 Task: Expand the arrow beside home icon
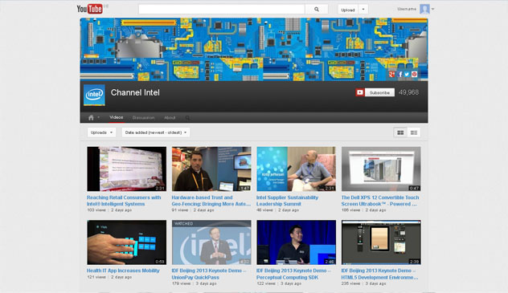[98, 117]
